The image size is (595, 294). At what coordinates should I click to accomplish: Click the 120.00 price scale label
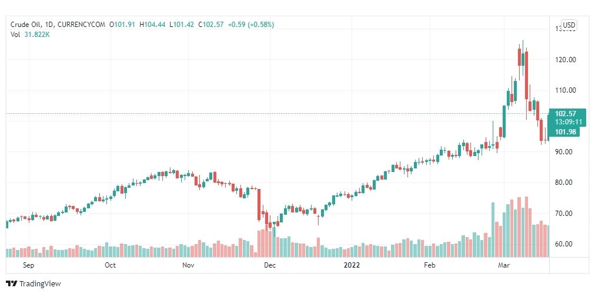coord(566,59)
